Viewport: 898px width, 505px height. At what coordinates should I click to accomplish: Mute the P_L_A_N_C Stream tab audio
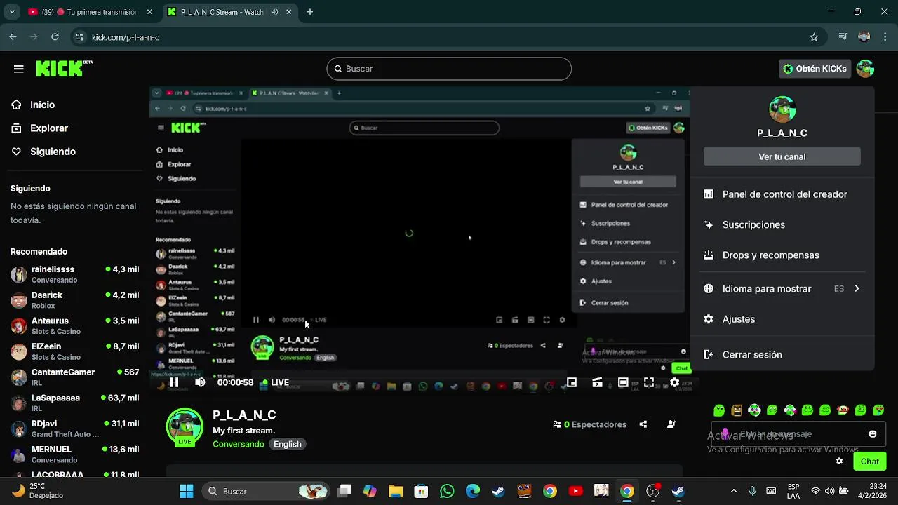(274, 12)
